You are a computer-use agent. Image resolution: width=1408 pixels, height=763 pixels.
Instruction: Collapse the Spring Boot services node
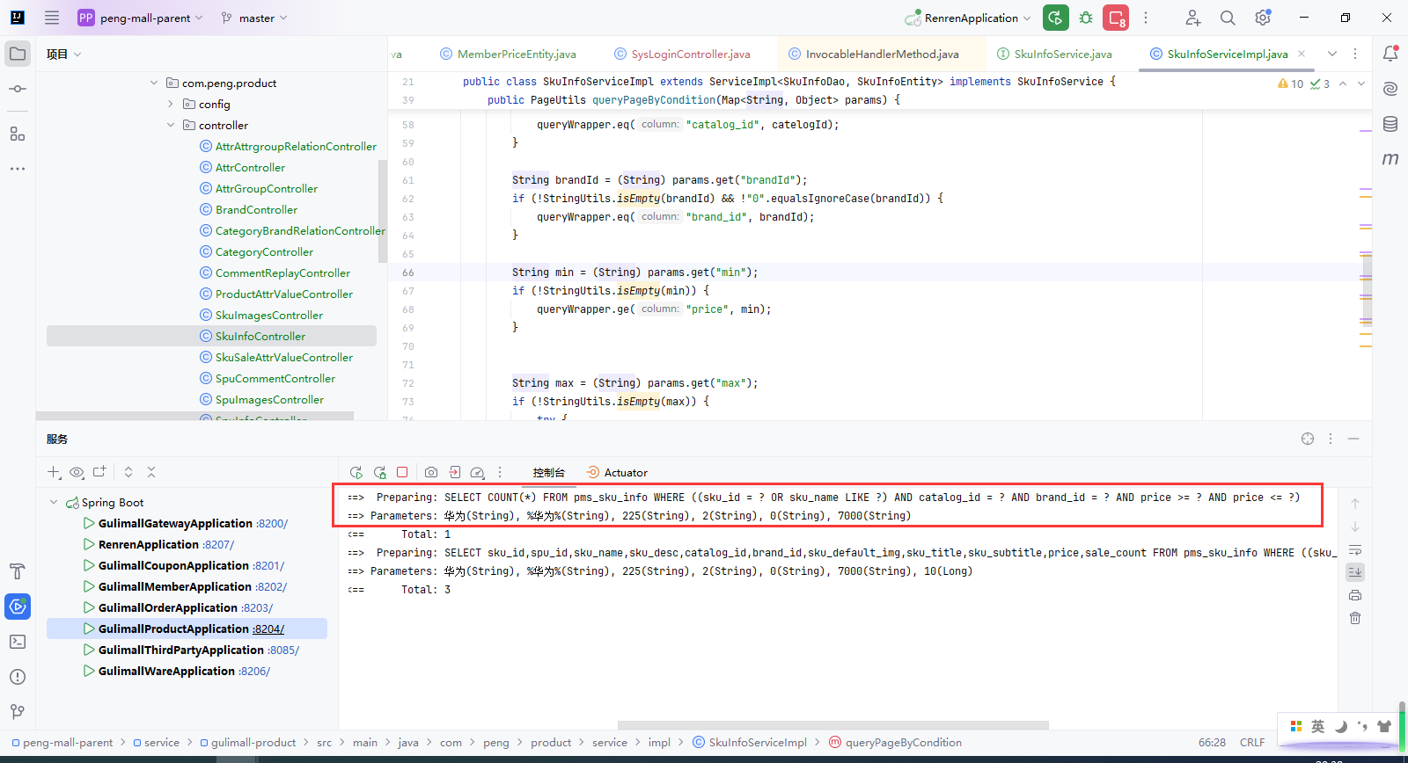click(54, 502)
